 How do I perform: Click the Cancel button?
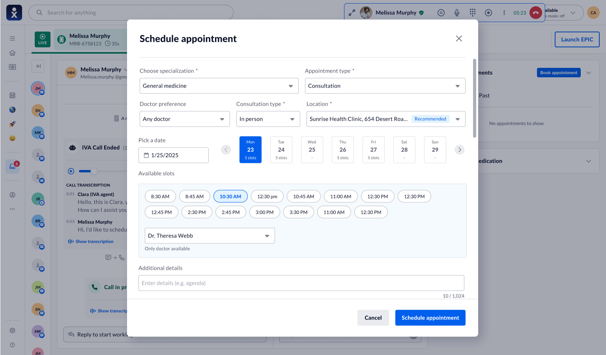(x=373, y=318)
